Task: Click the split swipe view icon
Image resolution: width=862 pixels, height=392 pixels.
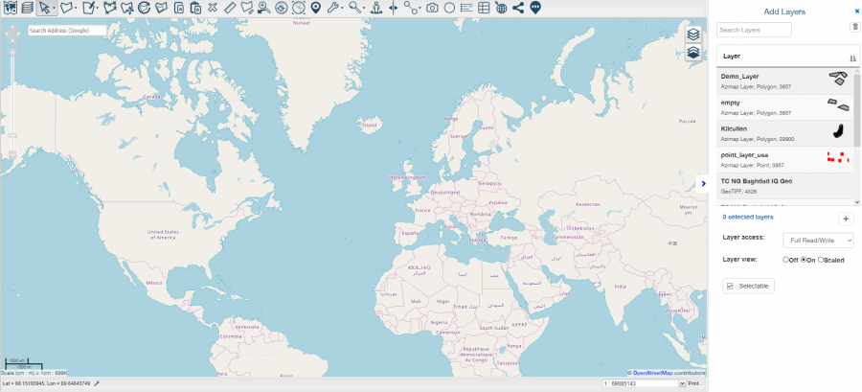Action: 393,8
